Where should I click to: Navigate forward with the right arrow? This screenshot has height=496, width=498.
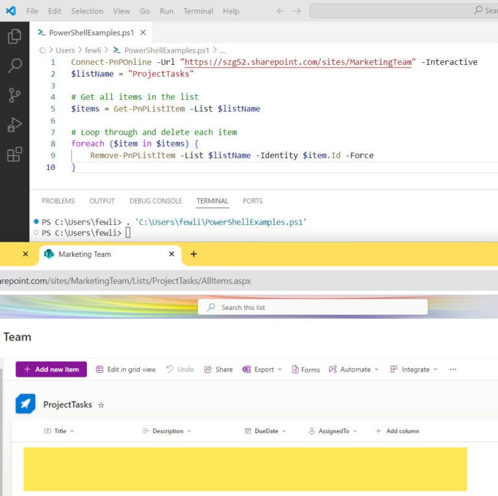tap(296, 11)
